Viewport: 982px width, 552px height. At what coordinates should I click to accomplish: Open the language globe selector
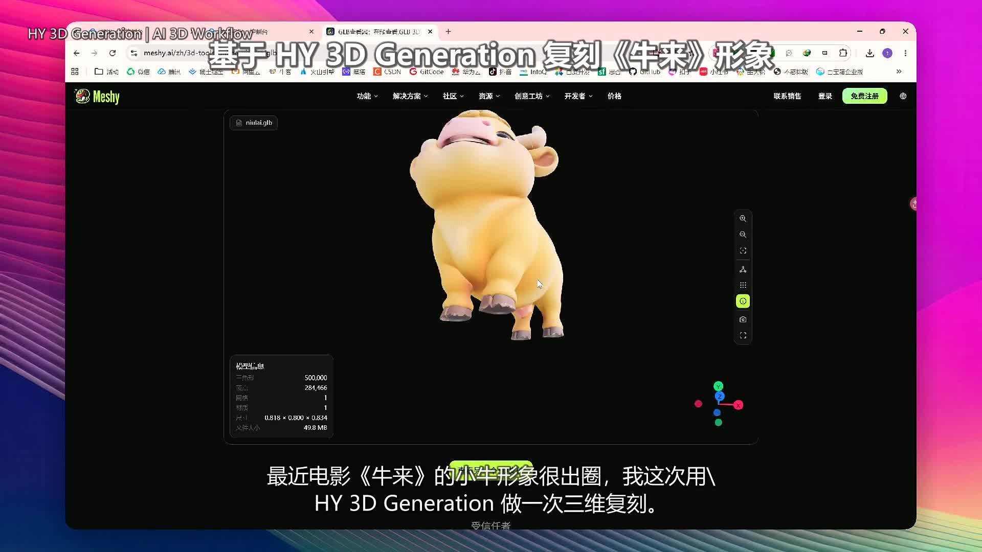pyautogui.click(x=903, y=96)
